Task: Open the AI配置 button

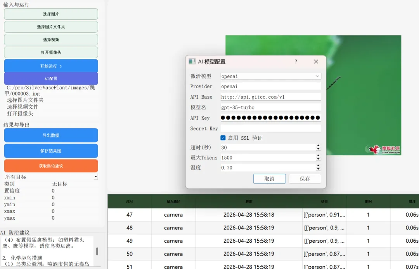Action: 51,79
